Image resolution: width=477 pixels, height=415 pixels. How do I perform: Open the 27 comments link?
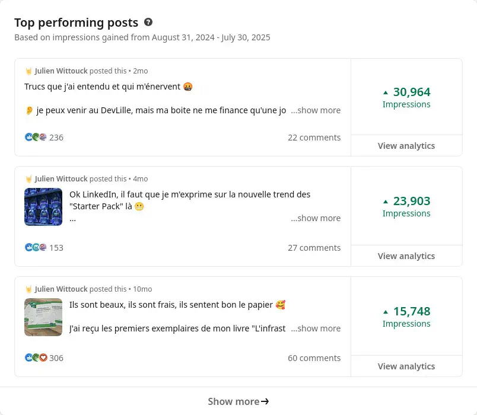(314, 248)
